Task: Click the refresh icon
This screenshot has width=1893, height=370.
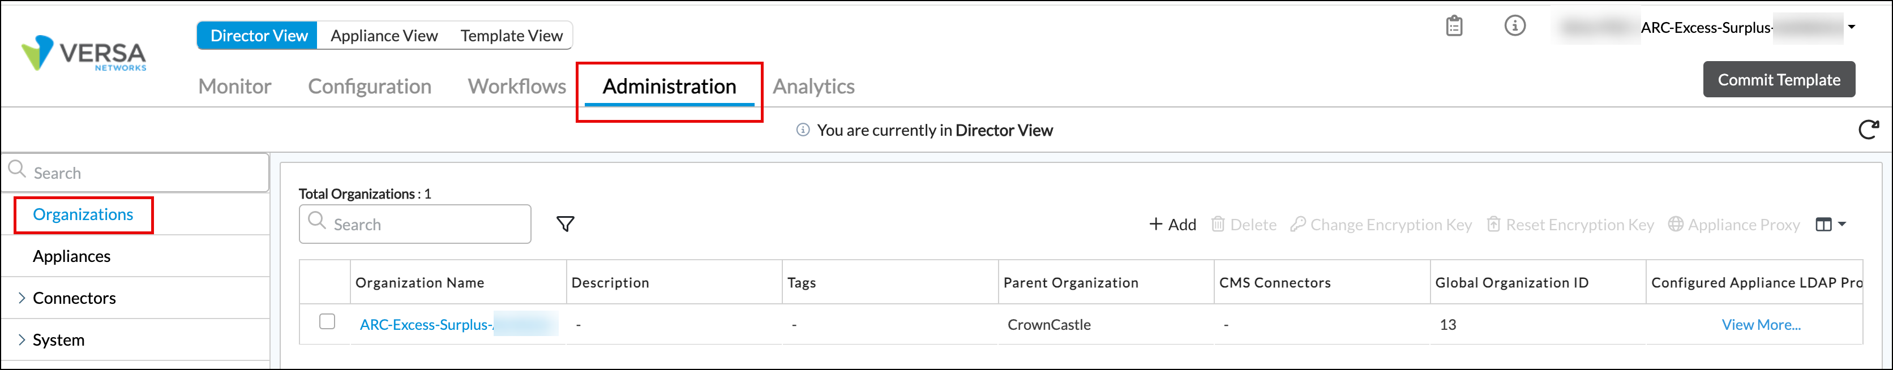Action: (1868, 130)
